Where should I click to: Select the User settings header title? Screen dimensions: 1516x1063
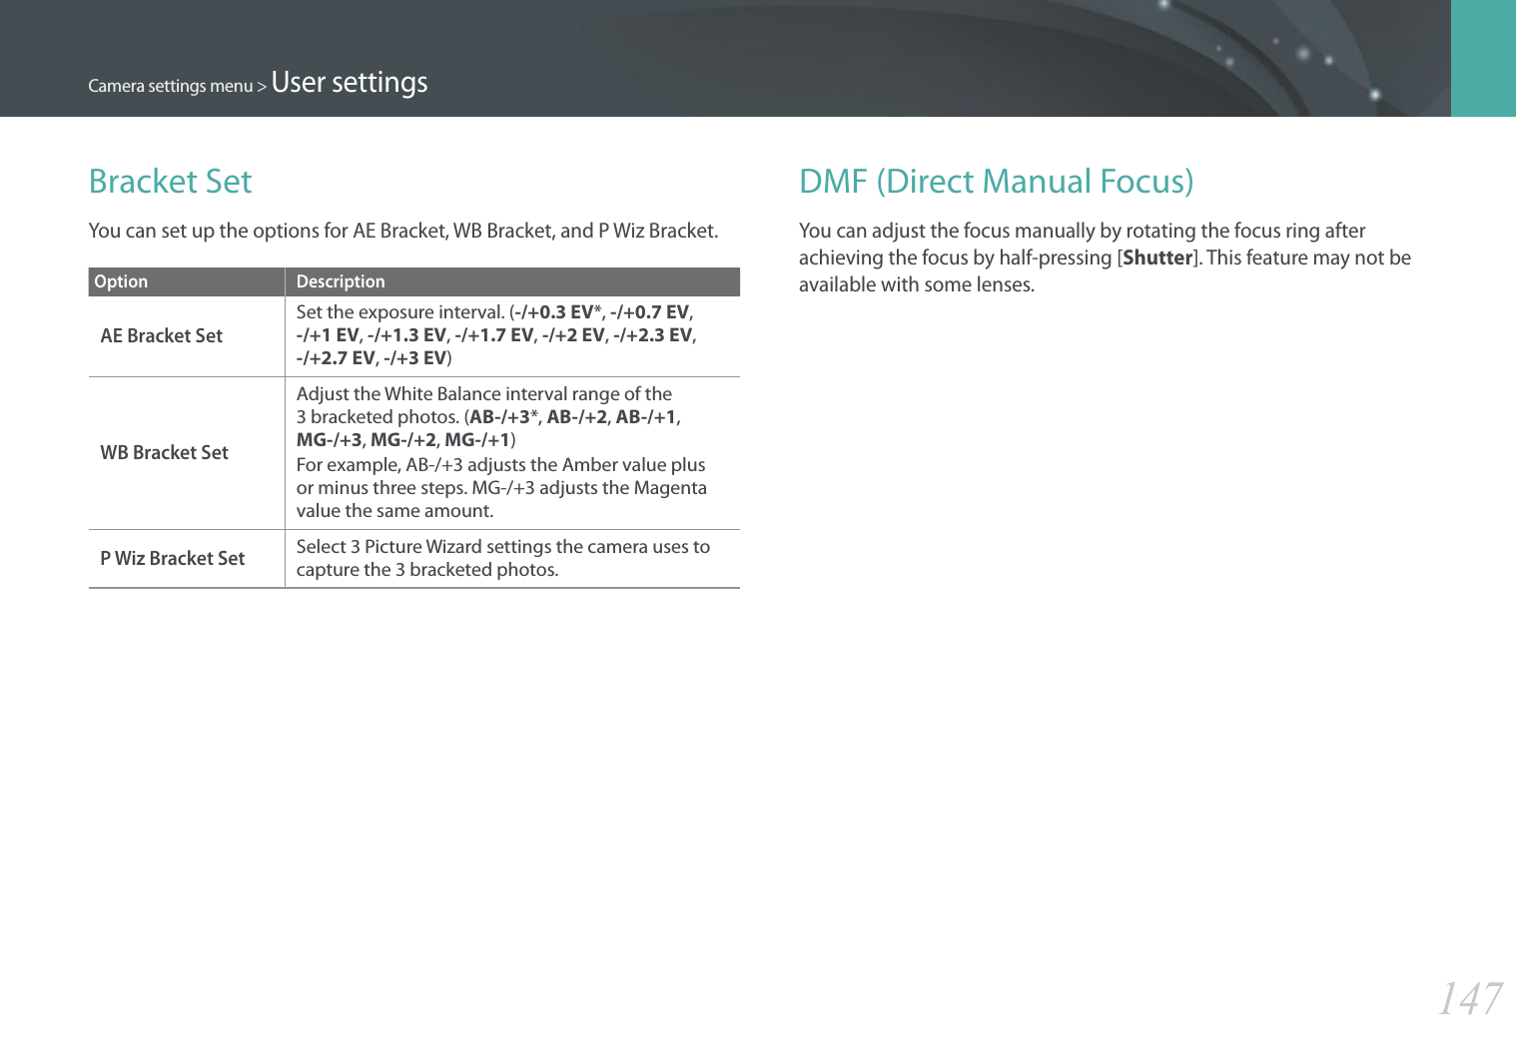coord(350,83)
